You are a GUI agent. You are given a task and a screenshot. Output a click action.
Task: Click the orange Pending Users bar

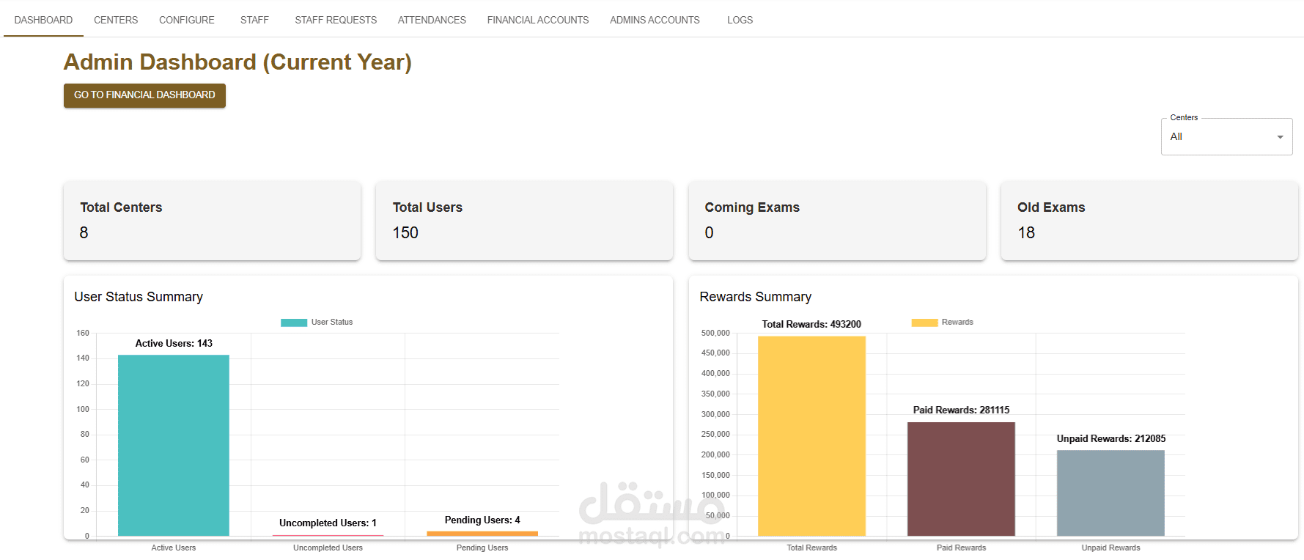tap(482, 534)
